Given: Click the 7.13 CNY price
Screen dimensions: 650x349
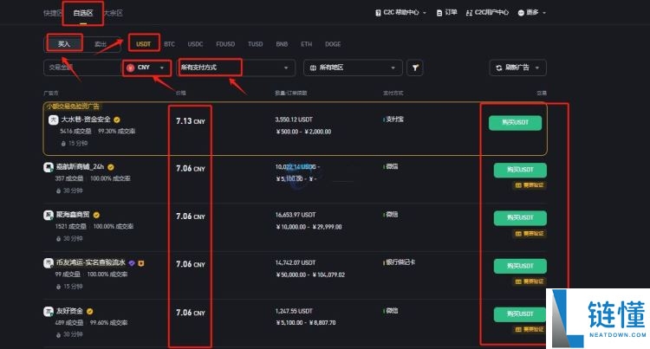Looking at the screenshot, I should click(191, 121).
